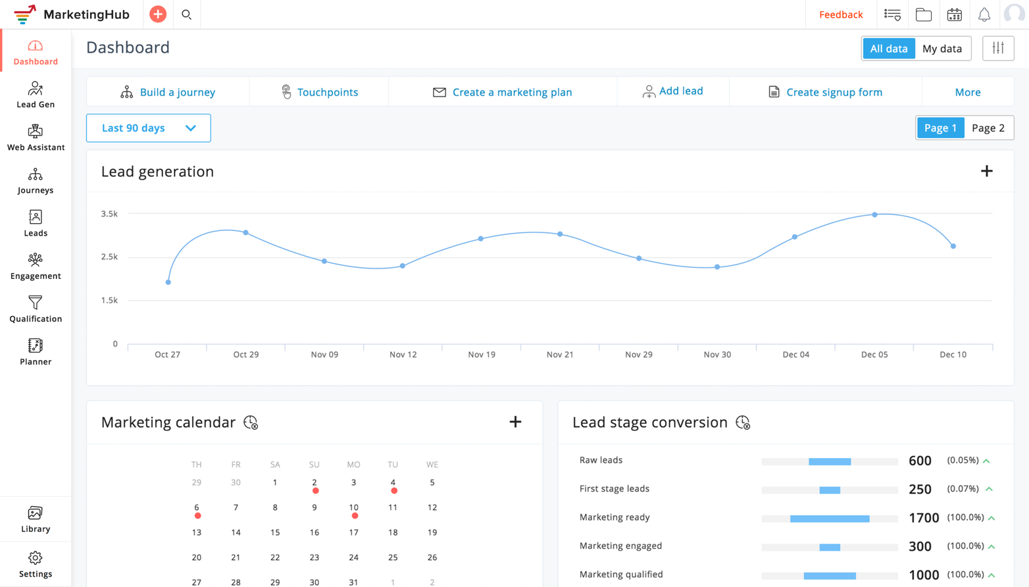Screen dimensions: 1029x587
Task: Open Qualification in sidebar
Action: click(36, 309)
